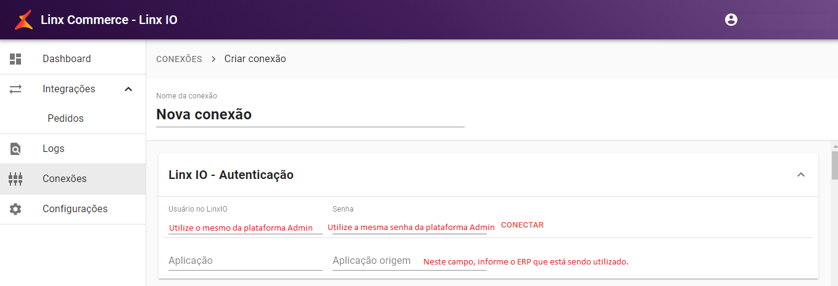Click the Criar conexão breadcrumb text
Image resolution: width=838 pixels, height=286 pixels.
click(x=255, y=59)
